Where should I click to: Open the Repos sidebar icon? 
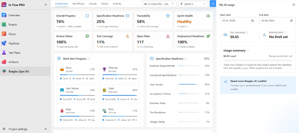(x=4, y=34)
